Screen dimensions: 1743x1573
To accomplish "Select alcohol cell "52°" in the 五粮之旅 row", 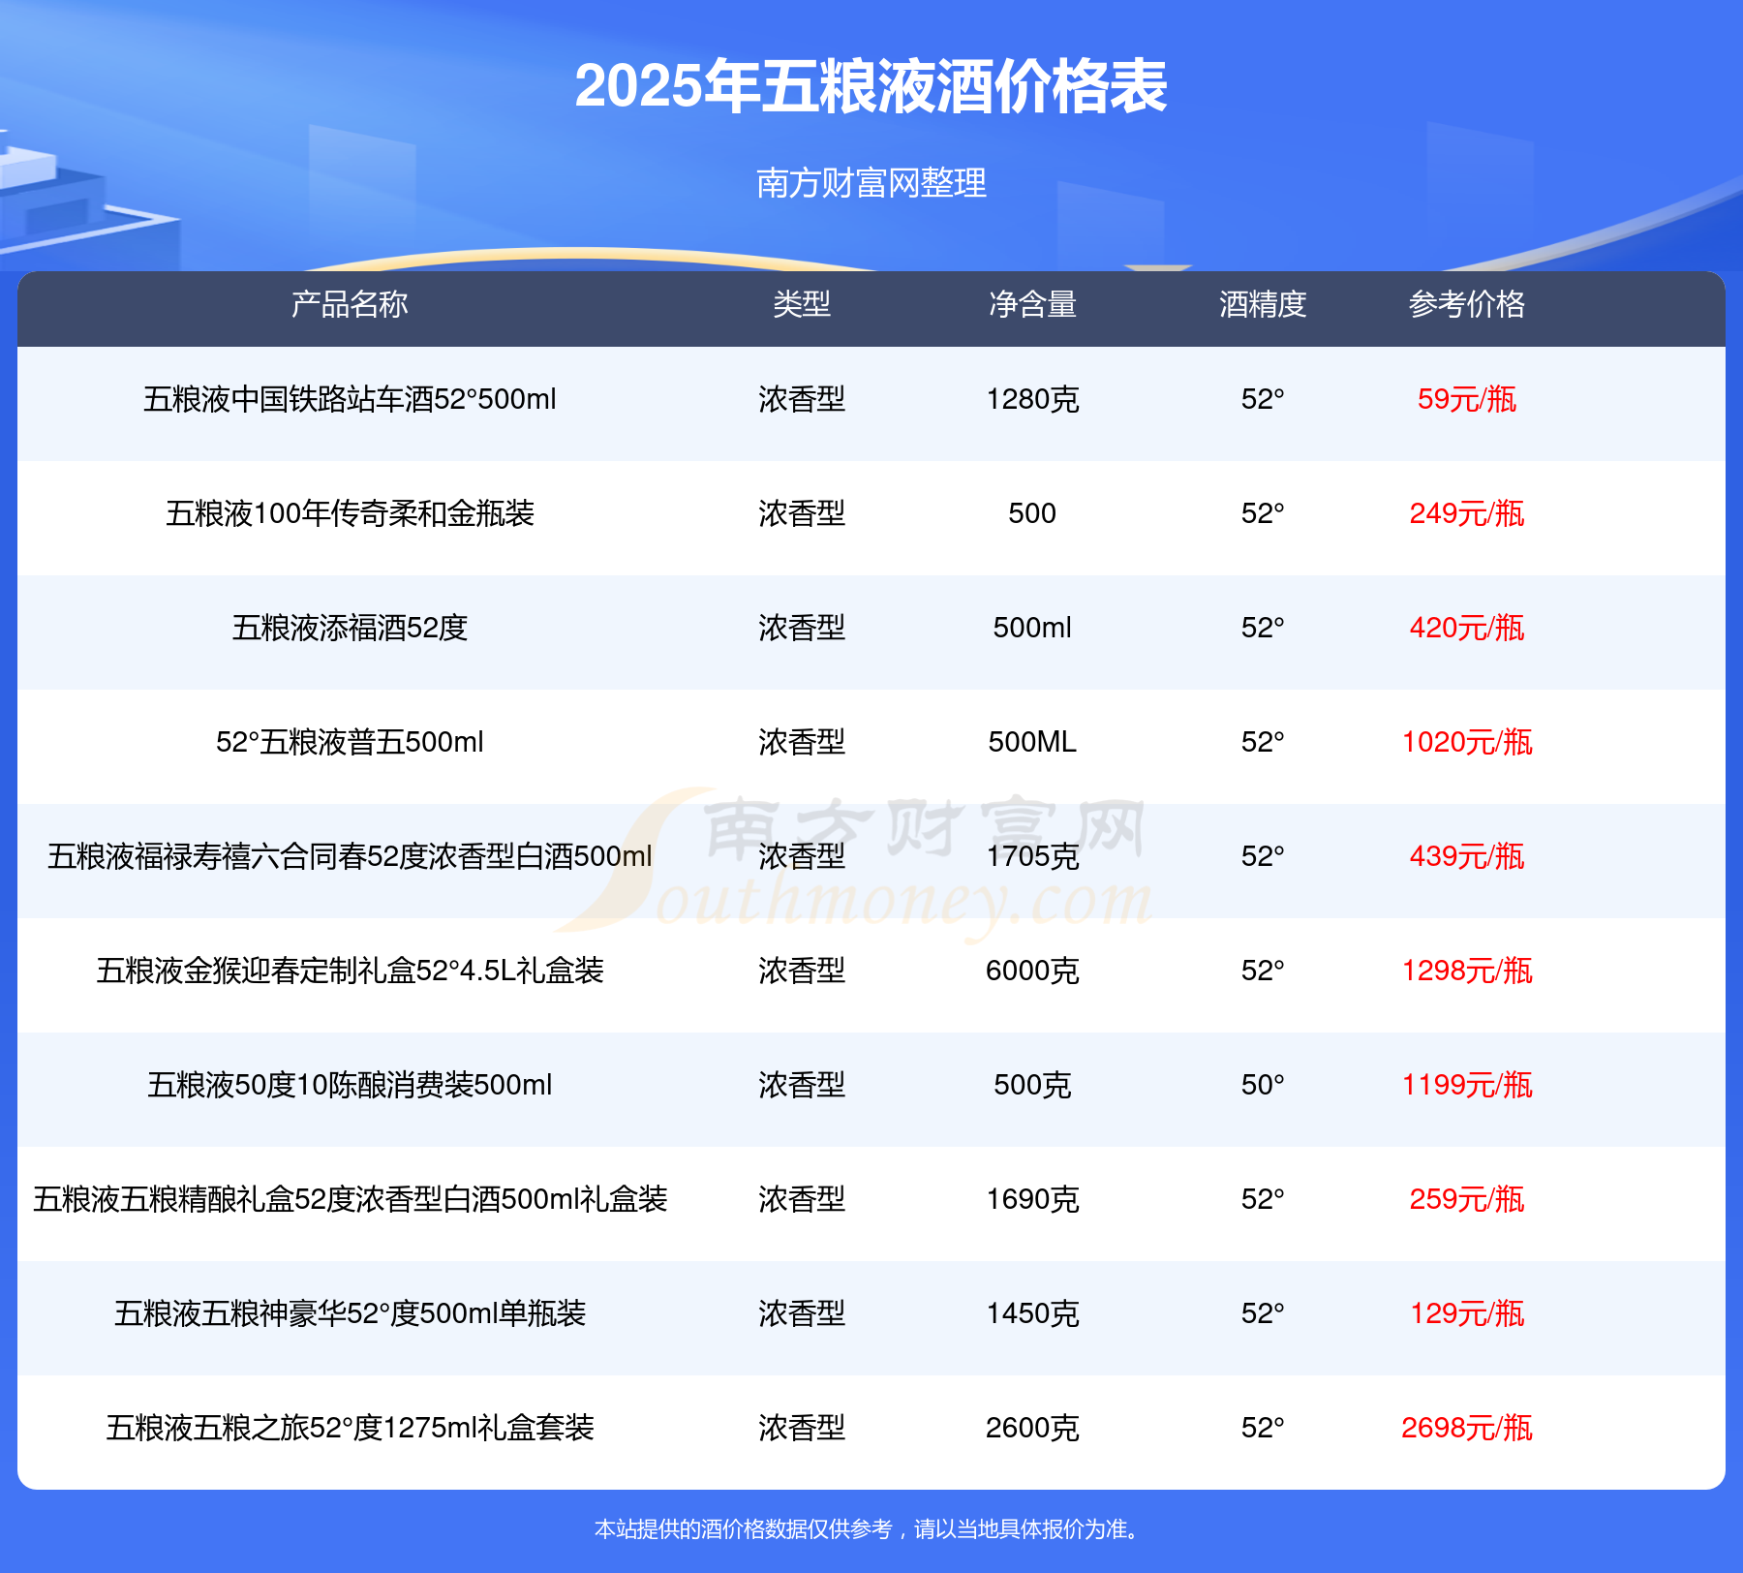I will coord(1263,1428).
